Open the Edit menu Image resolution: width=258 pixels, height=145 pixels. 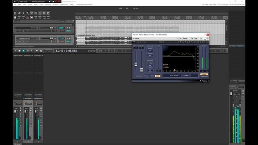(x=19, y=4)
